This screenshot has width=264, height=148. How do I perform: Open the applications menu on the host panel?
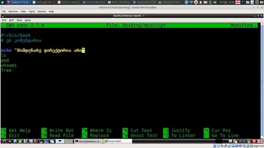click(x=2, y=2)
